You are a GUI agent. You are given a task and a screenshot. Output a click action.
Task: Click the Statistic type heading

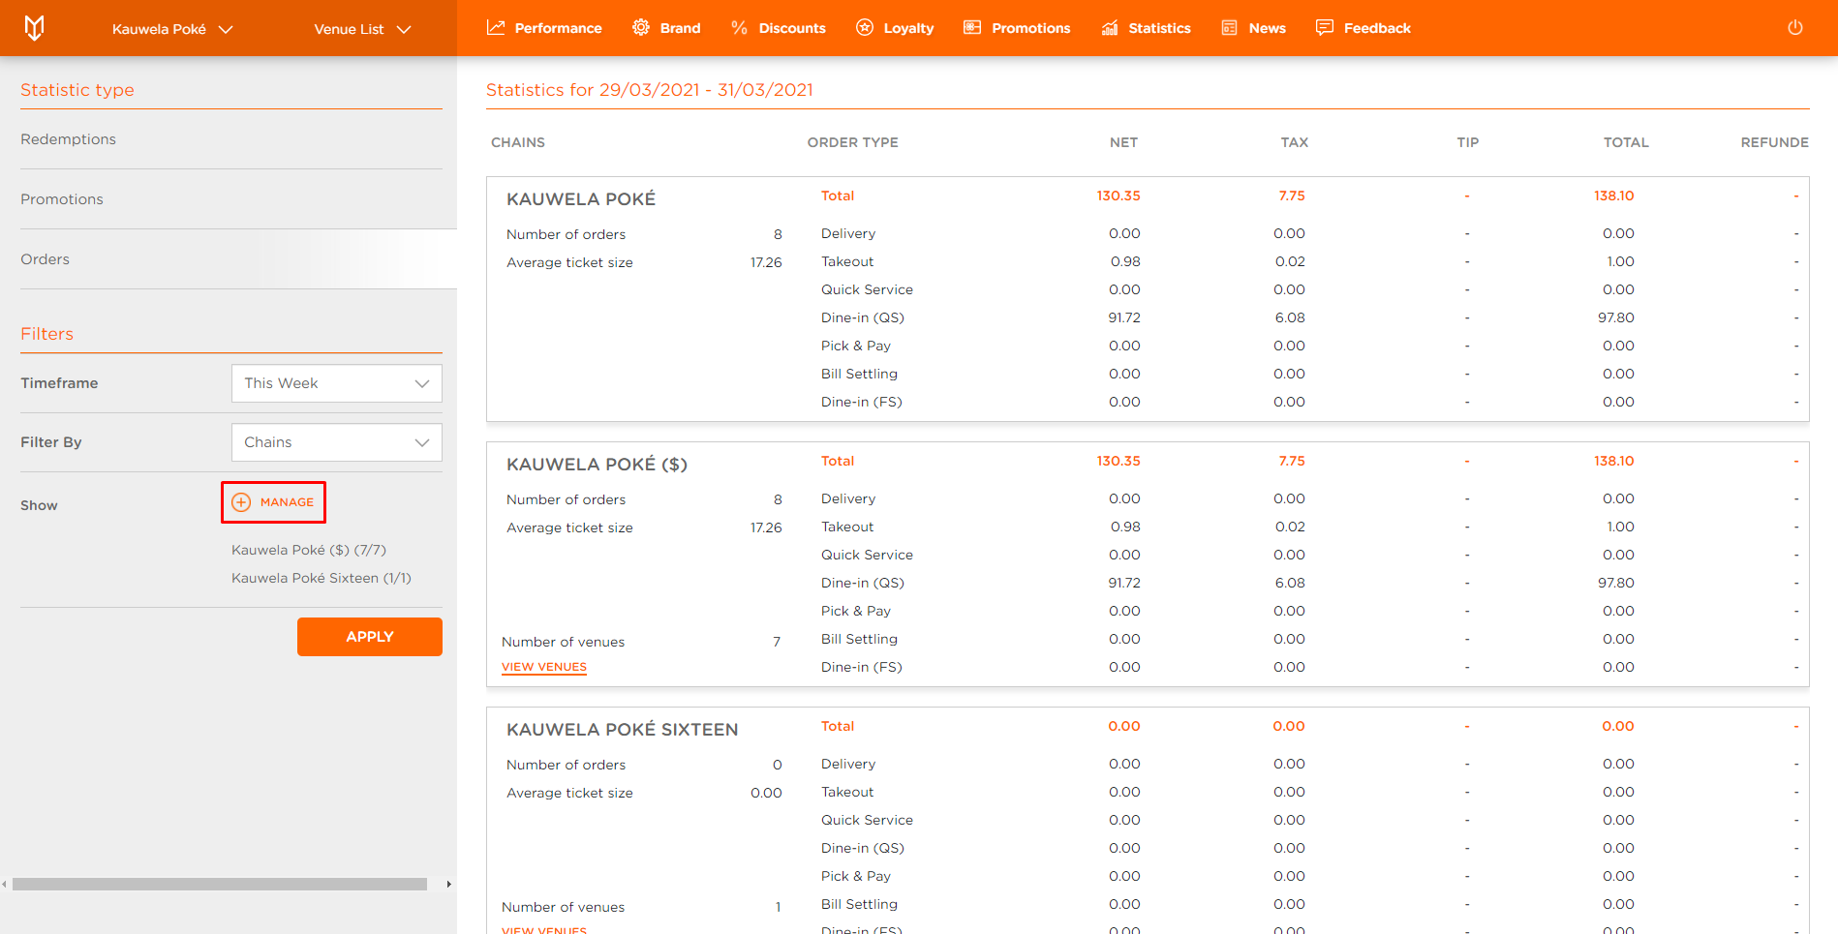(x=77, y=90)
